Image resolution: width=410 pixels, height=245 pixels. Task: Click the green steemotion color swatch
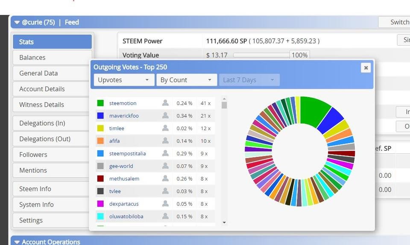tap(100, 103)
